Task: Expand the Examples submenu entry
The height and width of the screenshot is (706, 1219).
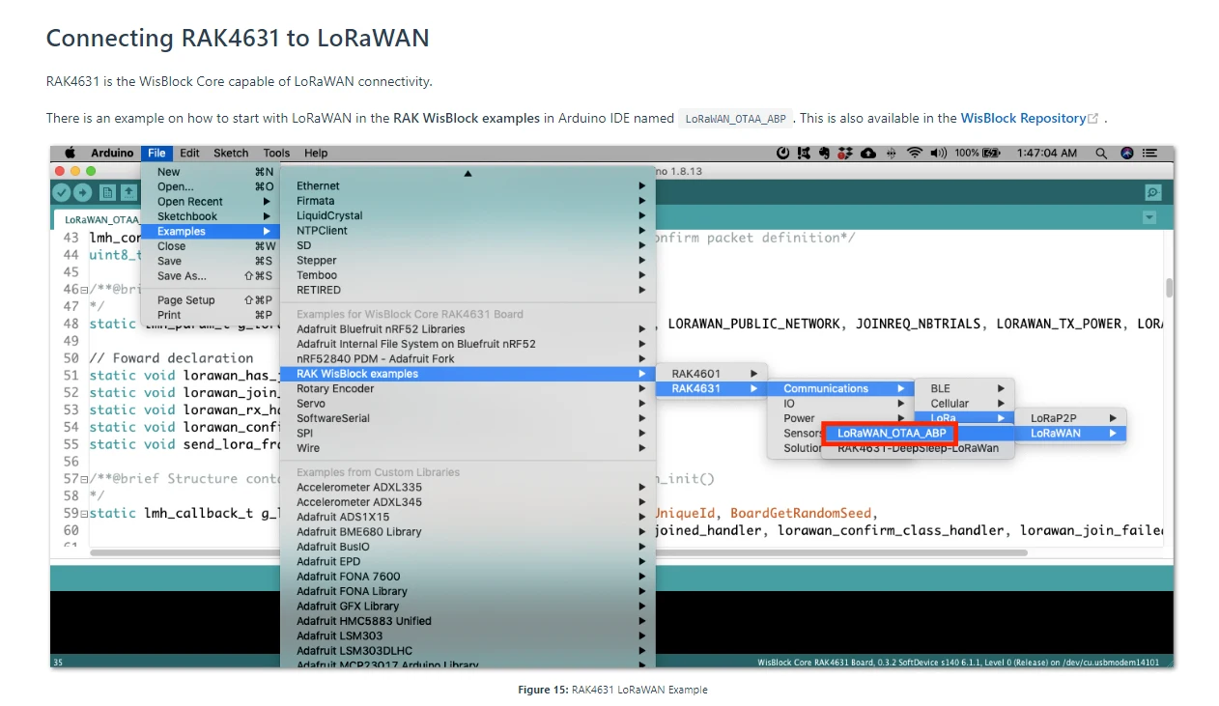Action: (x=209, y=231)
